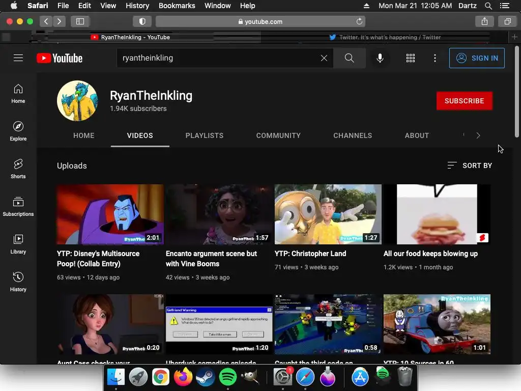Open 'YTP: Disney's Multisource Poop!' title
This screenshot has height=391, width=521.
[x=98, y=259]
